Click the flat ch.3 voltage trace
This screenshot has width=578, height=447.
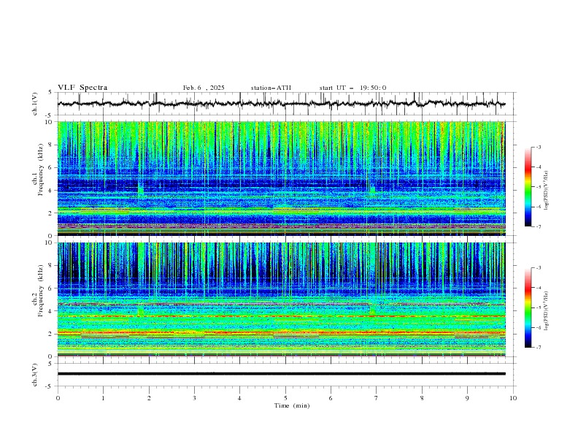281,374
